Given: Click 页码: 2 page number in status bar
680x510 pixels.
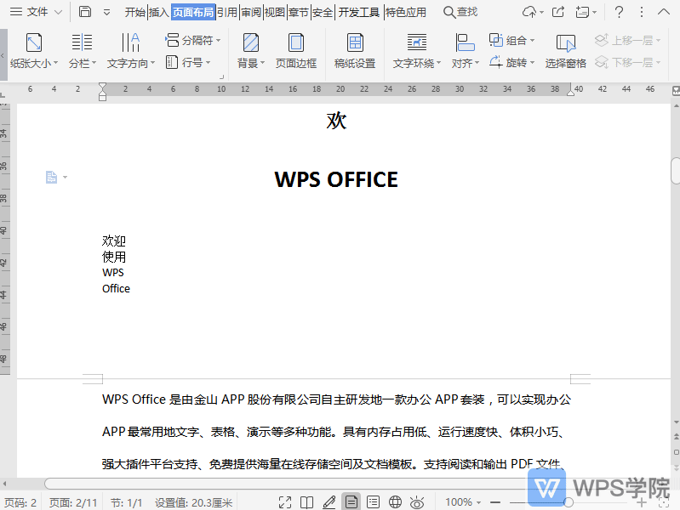Looking at the screenshot, I should point(20,502).
